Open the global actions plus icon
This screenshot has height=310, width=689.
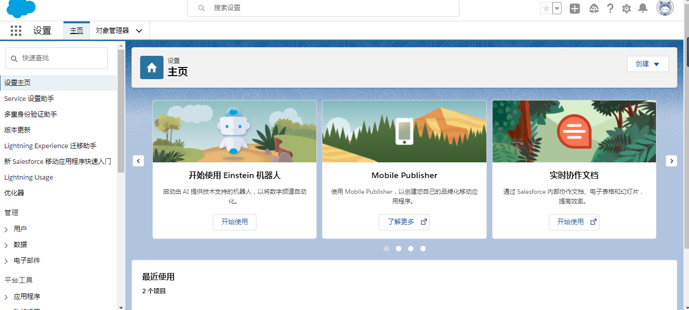[575, 8]
